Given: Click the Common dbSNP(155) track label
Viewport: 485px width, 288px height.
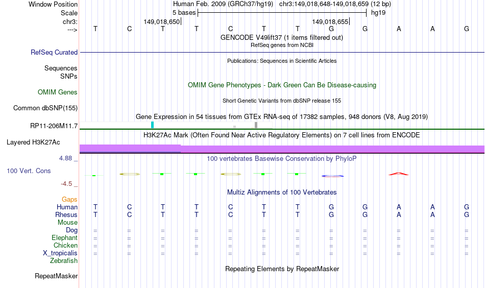Looking at the screenshot, I should pyautogui.click(x=45, y=108).
